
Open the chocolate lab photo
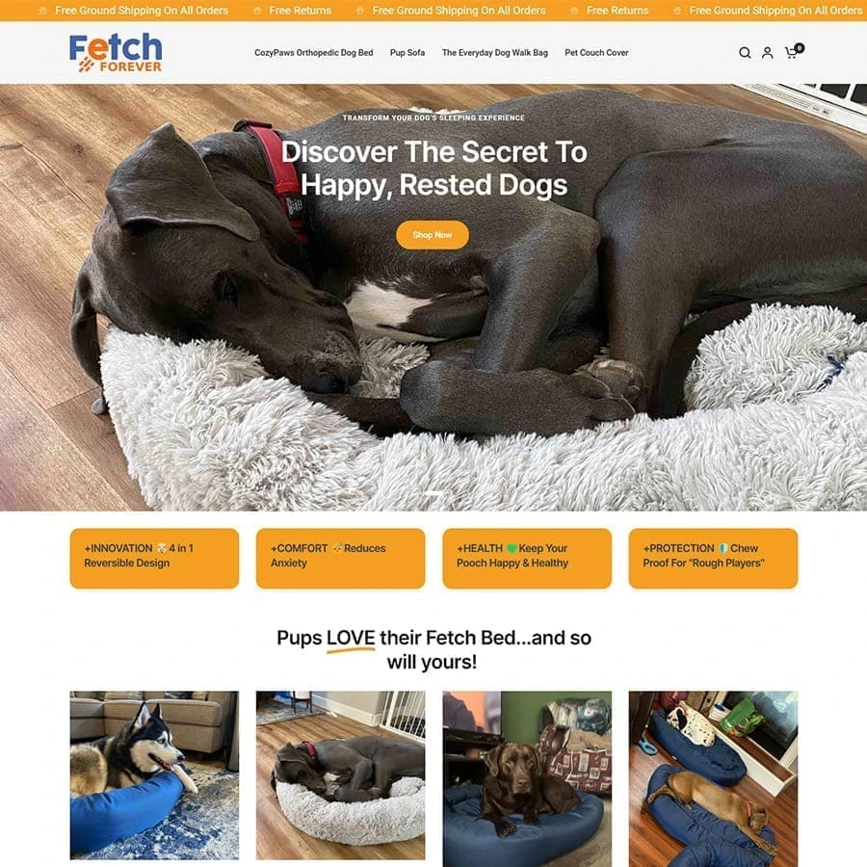point(527,778)
